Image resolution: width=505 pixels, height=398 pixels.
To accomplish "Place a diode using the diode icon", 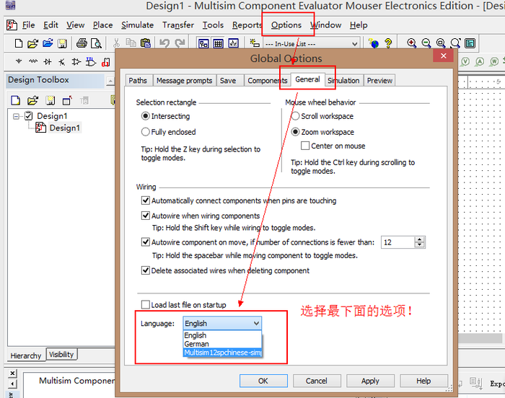I will (48, 61).
